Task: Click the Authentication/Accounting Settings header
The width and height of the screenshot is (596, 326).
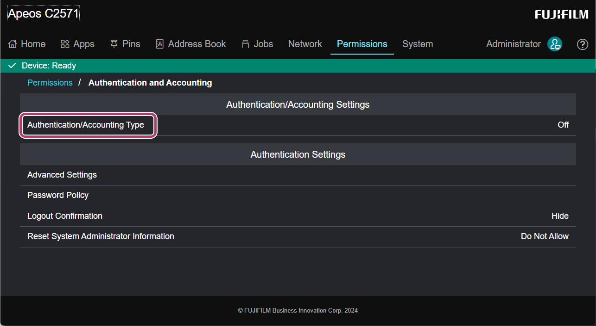Action: 298,105
